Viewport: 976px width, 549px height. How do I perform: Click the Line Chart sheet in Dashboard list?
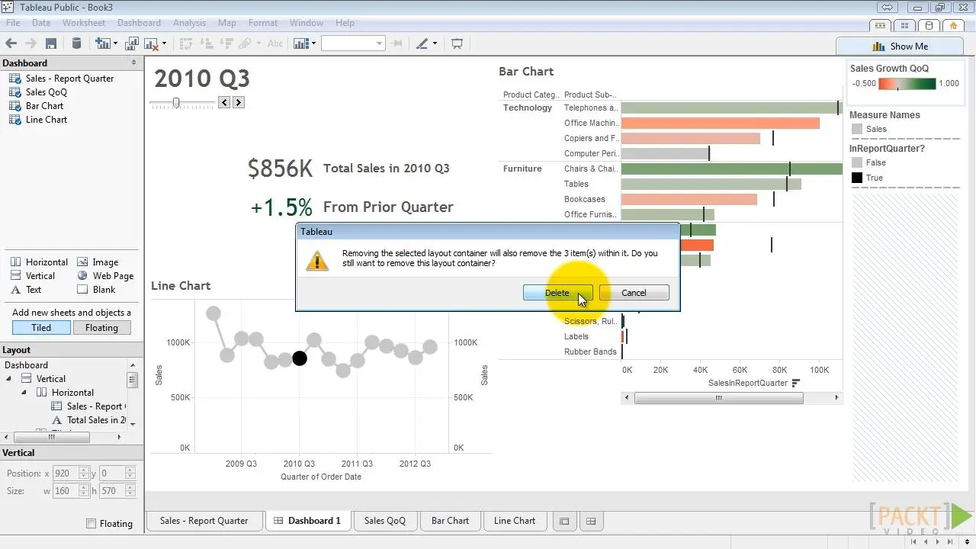38,120
